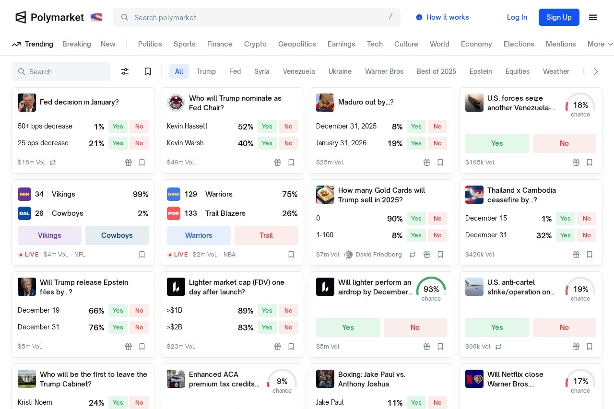This screenshot has height=409, width=614.
Task: Click the Sign Up button
Action: pyautogui.click(x=559, y=17)
